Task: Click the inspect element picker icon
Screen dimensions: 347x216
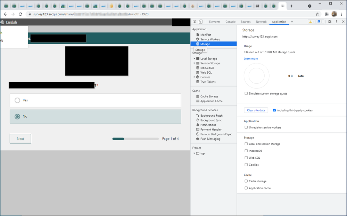Action: click(x=194, y=22)
